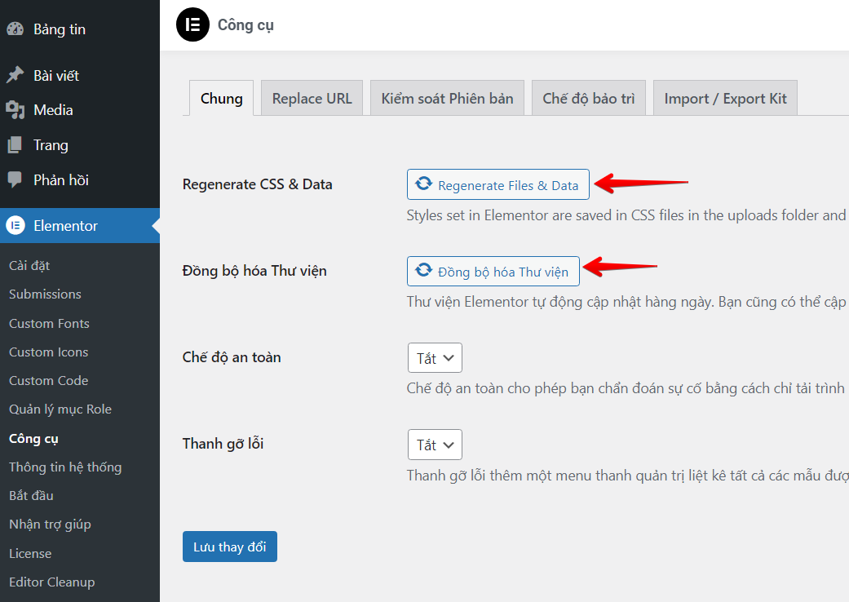849x602 pixels.
Task: Save changes with Lưu thay đổi button
Action: (229, 547)
